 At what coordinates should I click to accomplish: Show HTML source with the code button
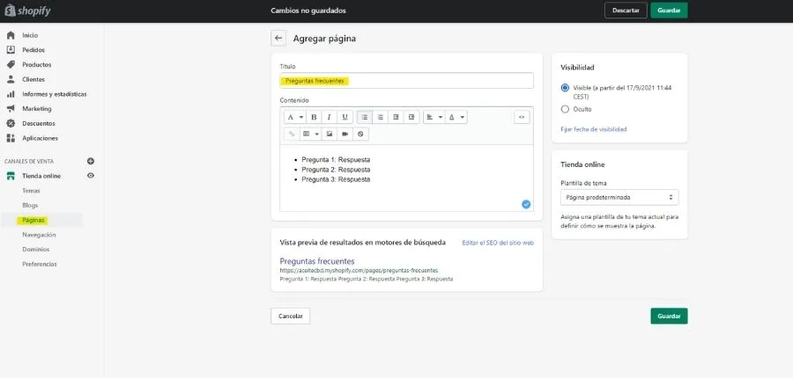(522, 117)
